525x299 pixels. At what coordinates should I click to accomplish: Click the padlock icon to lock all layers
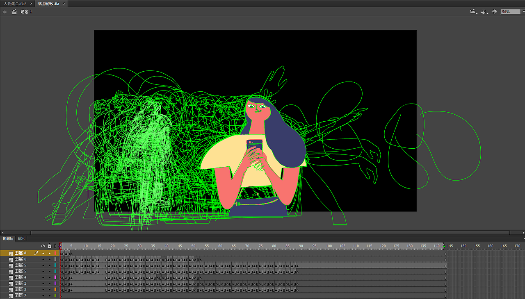coord(49,246)
